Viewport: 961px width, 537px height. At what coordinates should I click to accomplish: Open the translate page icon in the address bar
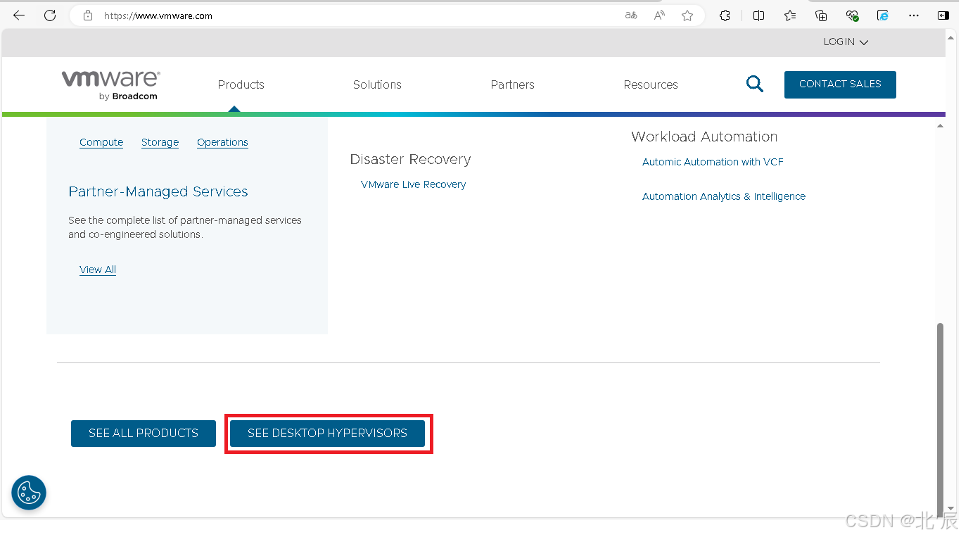point(631,15)
